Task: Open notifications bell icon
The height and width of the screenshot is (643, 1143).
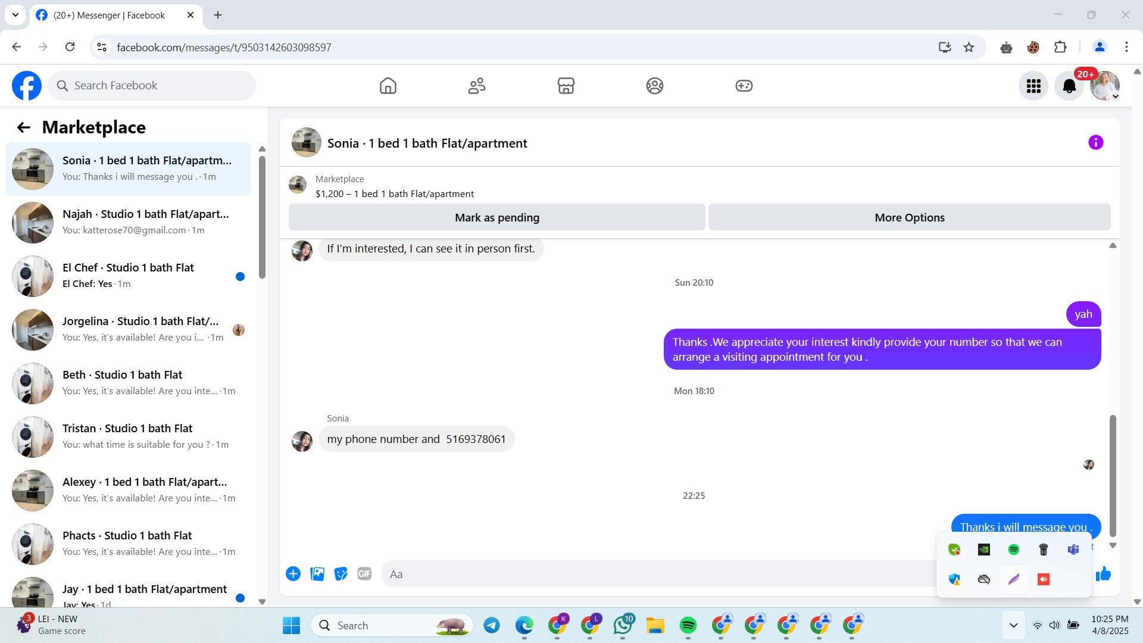Action: coord(1069,86)
